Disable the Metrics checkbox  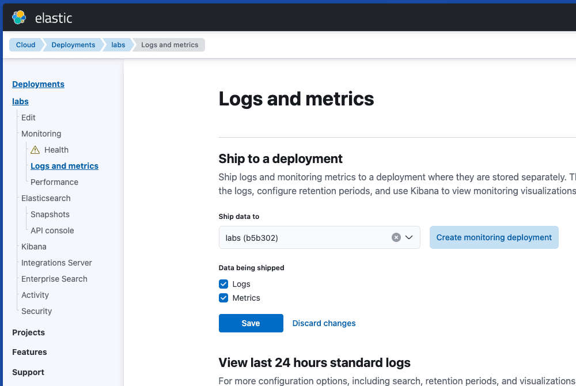click(223, 298)
